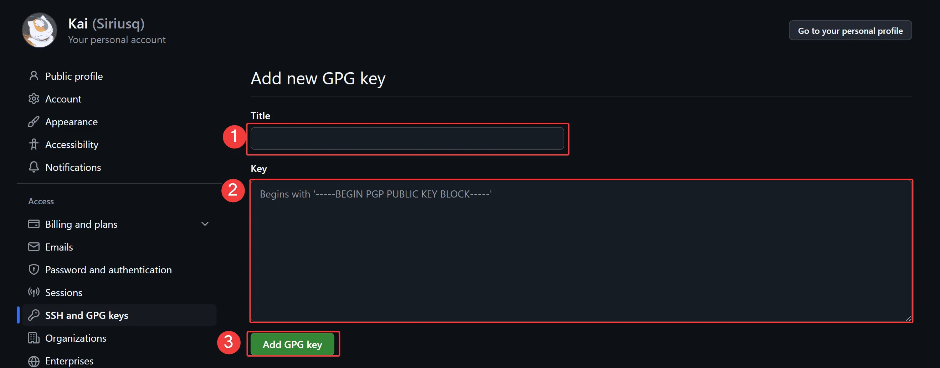Expand the Billing and plans chevron
The height and width of the screenshot is (368, 940).
coord(205,224)
